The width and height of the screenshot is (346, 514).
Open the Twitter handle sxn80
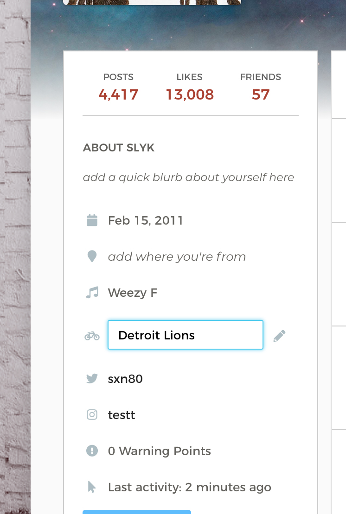[125, 379]
